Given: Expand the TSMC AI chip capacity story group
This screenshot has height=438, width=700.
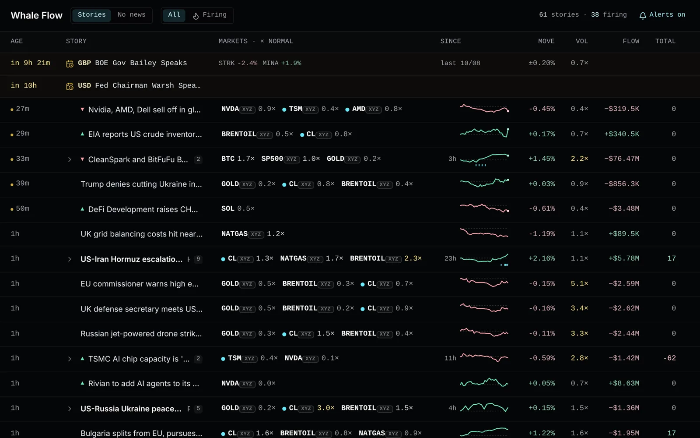Looking at the screenshot, I should pos(70,359).
